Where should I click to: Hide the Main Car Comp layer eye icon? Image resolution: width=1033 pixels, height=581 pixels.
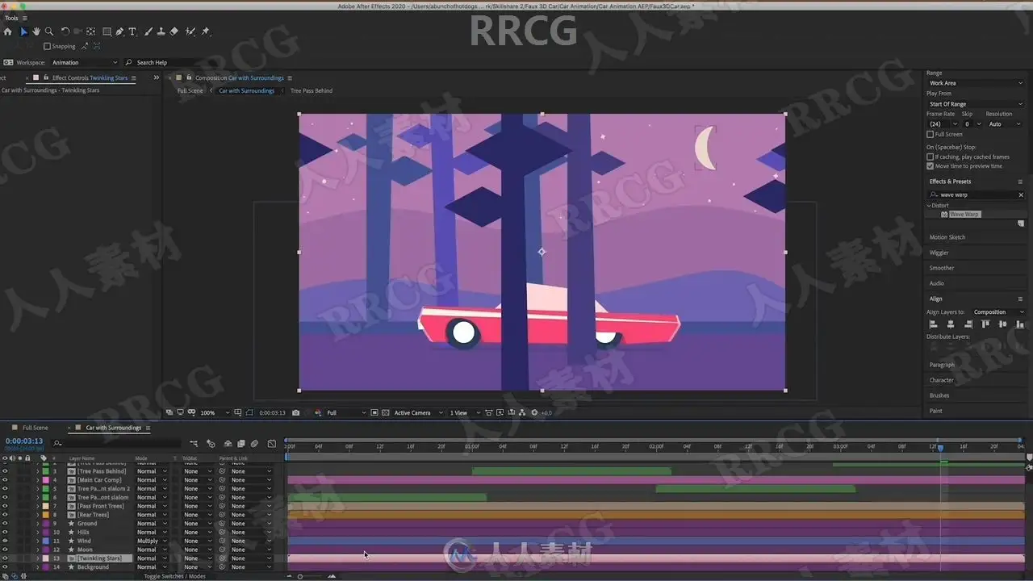pyautogui.click(x=5, y=480)
